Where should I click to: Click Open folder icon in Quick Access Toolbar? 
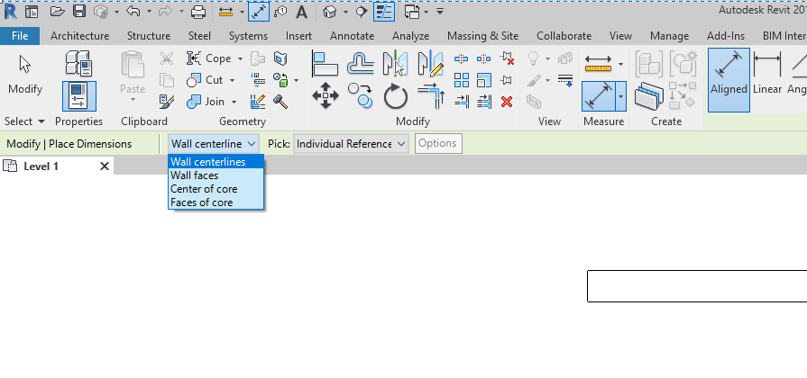point(57,12)
